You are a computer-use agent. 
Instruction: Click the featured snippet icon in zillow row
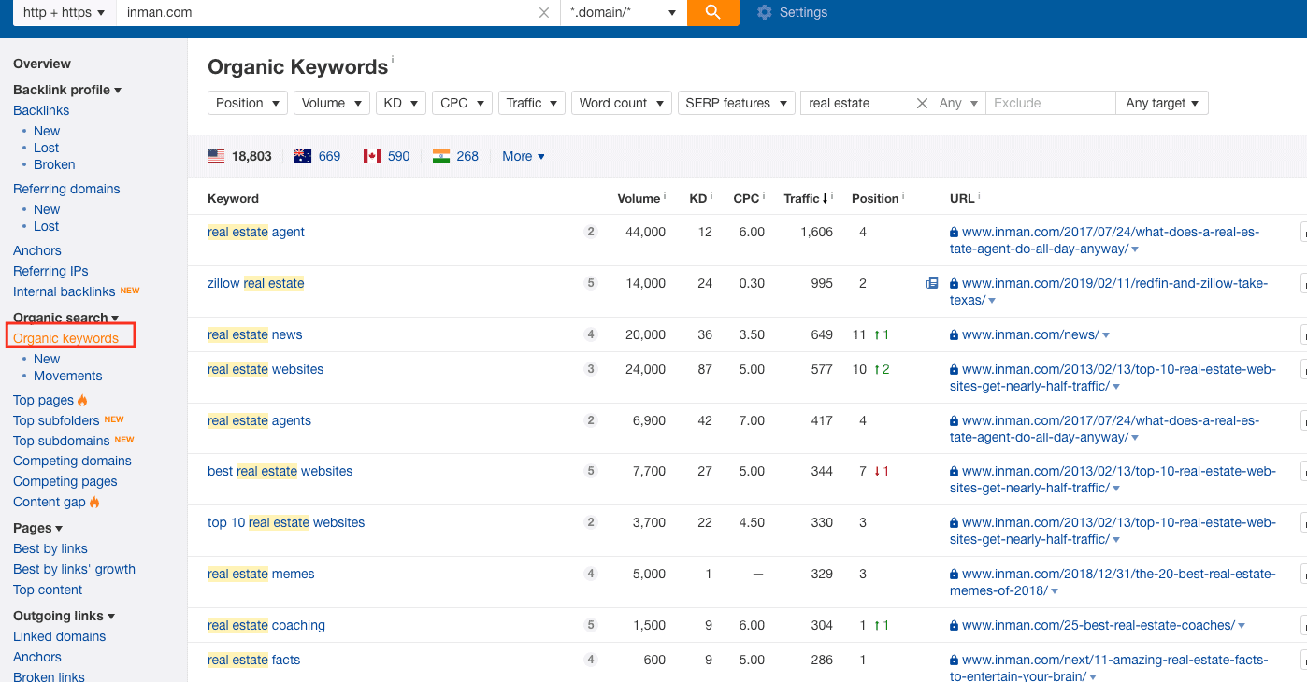point(932,283)
